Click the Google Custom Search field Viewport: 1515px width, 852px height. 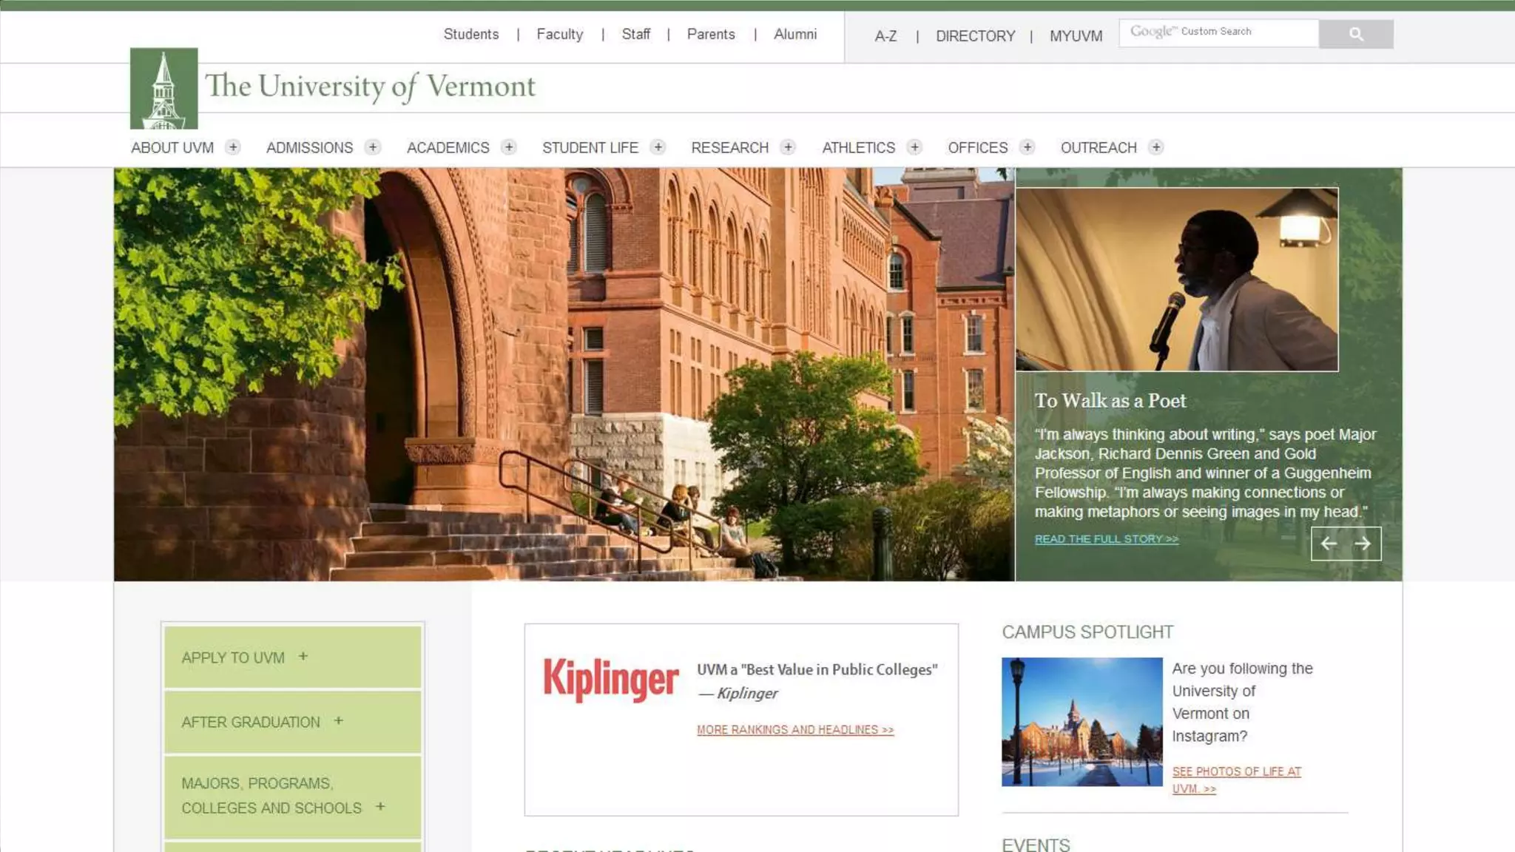1218,33
